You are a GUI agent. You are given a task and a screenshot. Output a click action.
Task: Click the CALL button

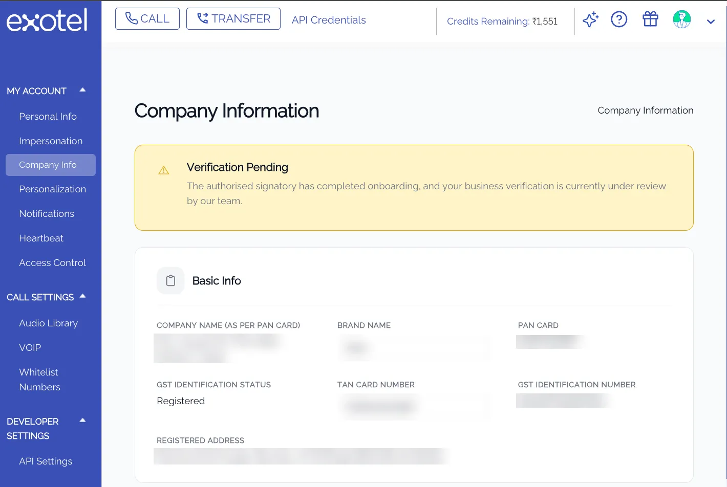click(x=147, y=19)
